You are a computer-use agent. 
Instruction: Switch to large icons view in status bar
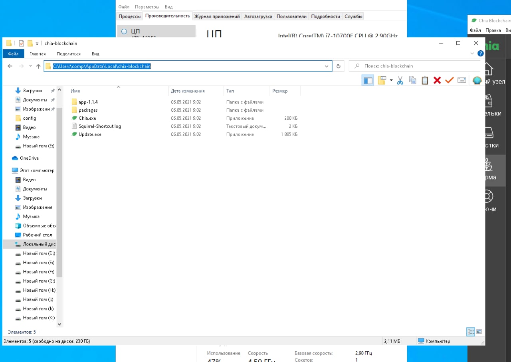click(x=479, y=332)
